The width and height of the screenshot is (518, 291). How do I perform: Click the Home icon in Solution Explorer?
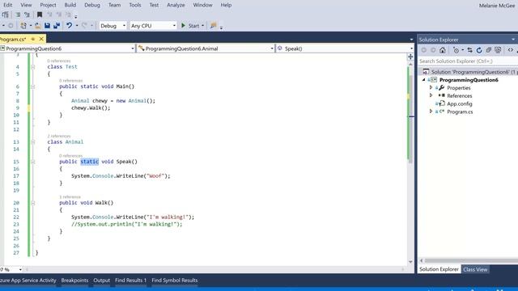tap(443, 50)
